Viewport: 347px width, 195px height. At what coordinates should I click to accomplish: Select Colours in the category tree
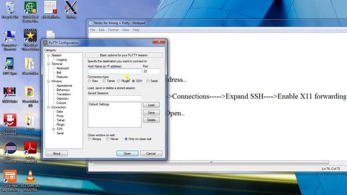pyautogui.click(x=61, y=103)
